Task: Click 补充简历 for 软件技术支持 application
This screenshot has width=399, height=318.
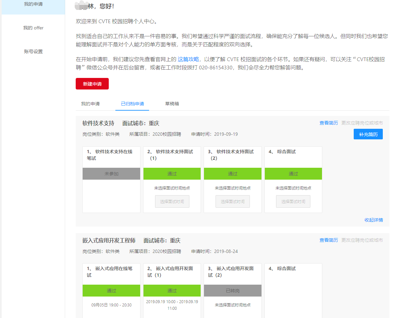Action: tap(368, 134)
